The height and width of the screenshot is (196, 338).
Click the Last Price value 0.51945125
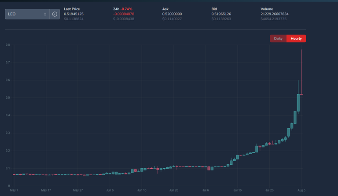(74, 14)
